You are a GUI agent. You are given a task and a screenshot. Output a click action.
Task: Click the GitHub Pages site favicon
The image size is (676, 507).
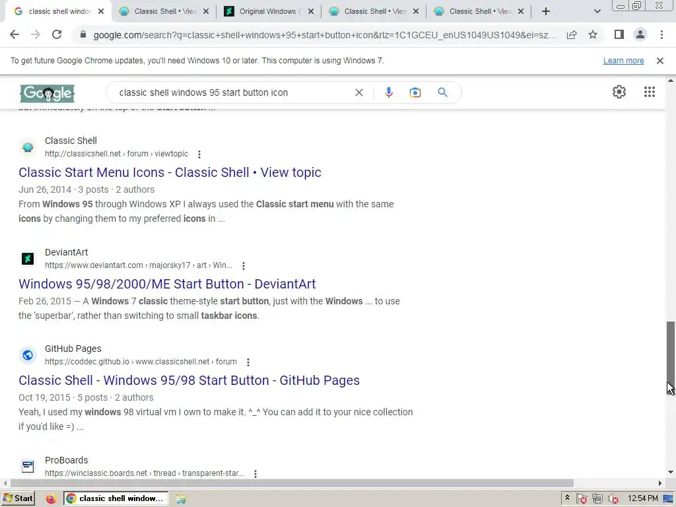pos(28,355)
